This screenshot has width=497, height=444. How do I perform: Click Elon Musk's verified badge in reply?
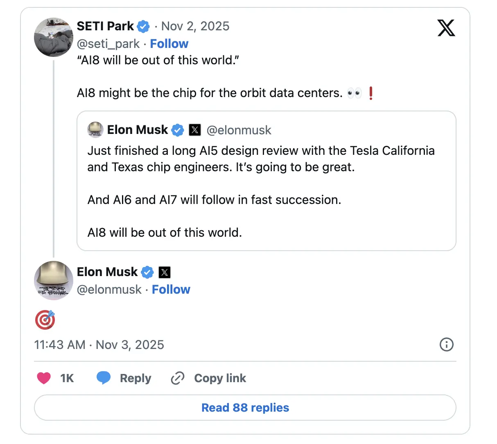[x=147, y=272]
